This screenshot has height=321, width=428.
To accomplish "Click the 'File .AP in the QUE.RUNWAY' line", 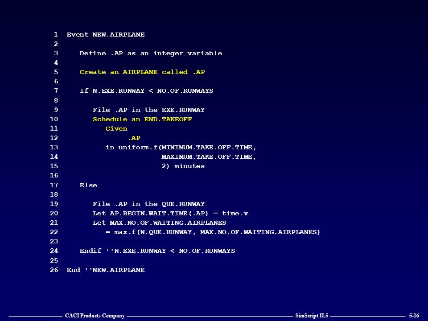I will [x=149, y=204].
